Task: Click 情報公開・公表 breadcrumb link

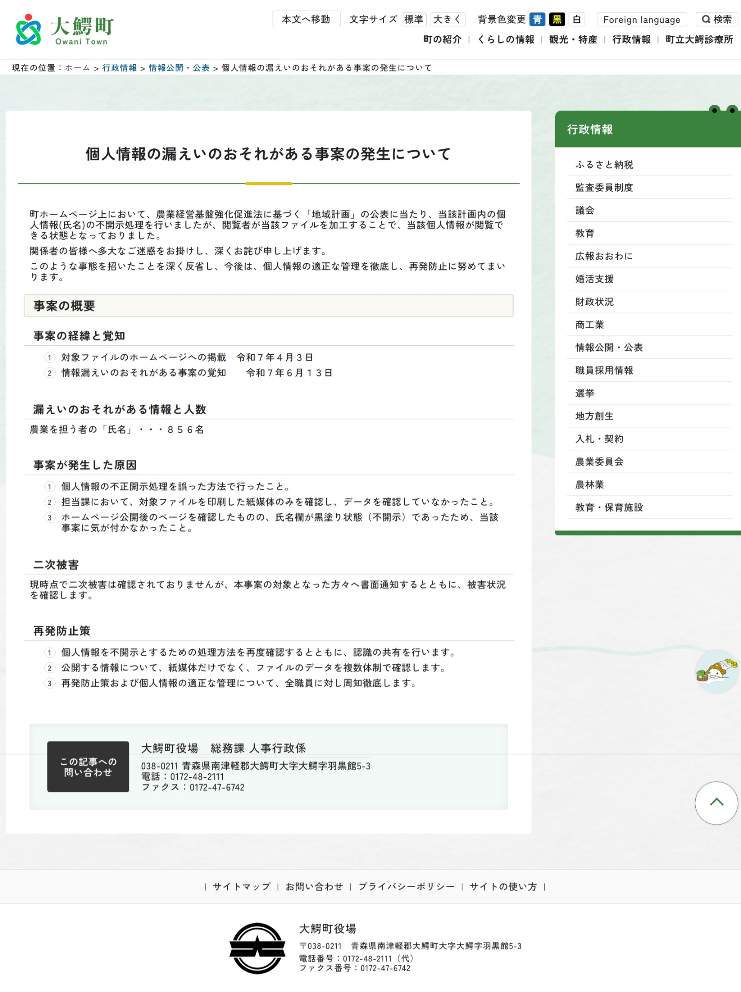Action: tap(179, 68)
